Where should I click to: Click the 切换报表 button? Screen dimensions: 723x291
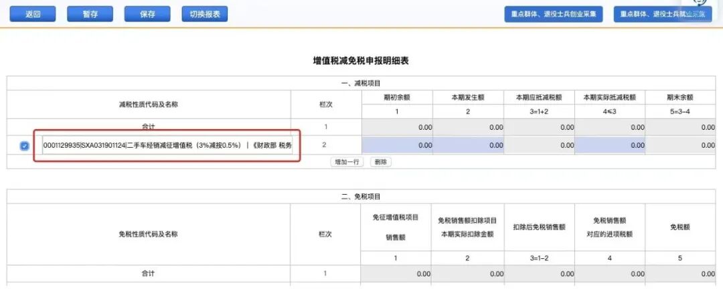tap(205, 14)
